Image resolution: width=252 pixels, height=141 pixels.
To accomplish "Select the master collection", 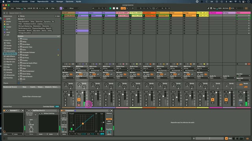I will [x=9, y=27].
